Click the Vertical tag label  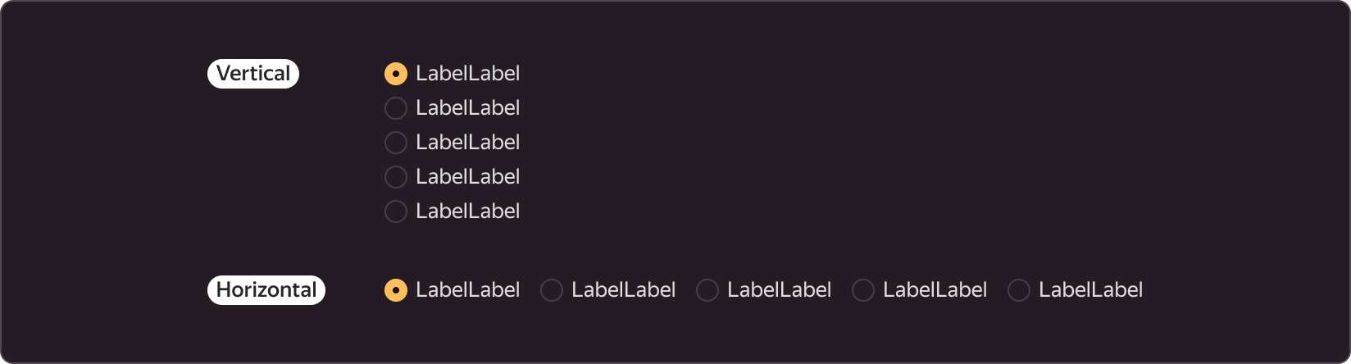tap(253, 74)
